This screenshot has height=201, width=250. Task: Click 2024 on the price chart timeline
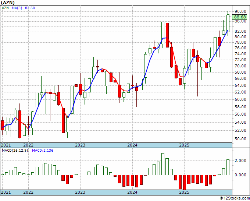tap(132, 145)
